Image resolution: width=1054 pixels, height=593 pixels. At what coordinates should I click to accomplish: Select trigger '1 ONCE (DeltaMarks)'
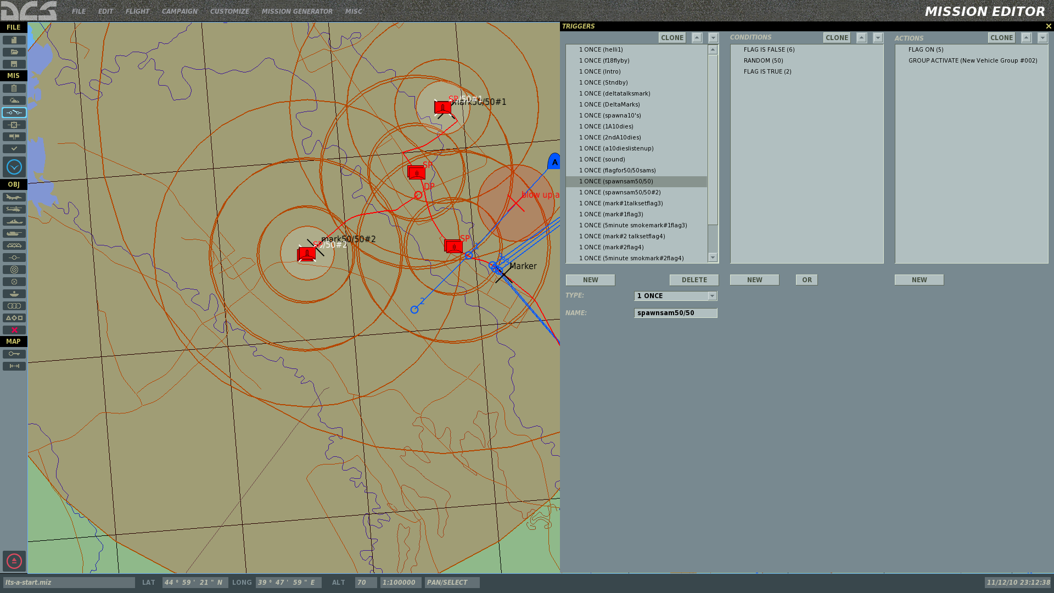[637, 104]
